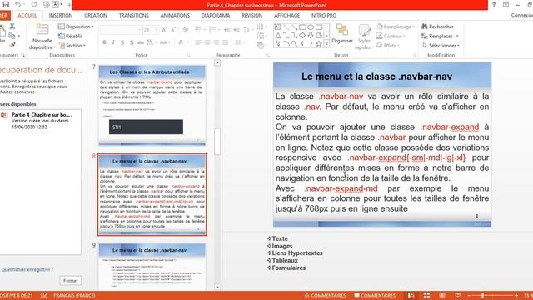Switch to the DIAPORAMA tab
533x300 pixels.
tap(216, 16)
